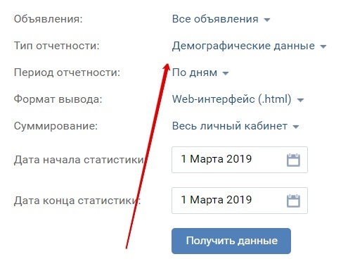Click the Объявления label

pyautogui.click(x=49, y=19)
